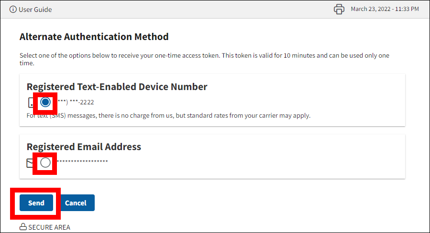The image size is (430, 233).
Task: Select the registered email radio button
Action: click(45, 163)
